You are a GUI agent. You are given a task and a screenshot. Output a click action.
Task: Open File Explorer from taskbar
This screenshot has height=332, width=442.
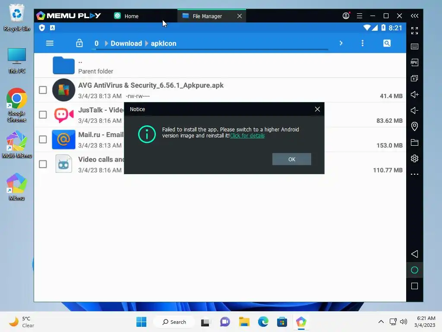pyautogui.click(x=244, y=322)
